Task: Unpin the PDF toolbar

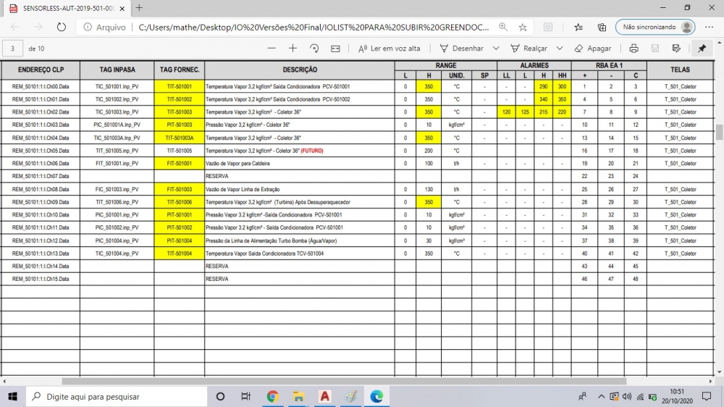Action: (x=702, y=48)
